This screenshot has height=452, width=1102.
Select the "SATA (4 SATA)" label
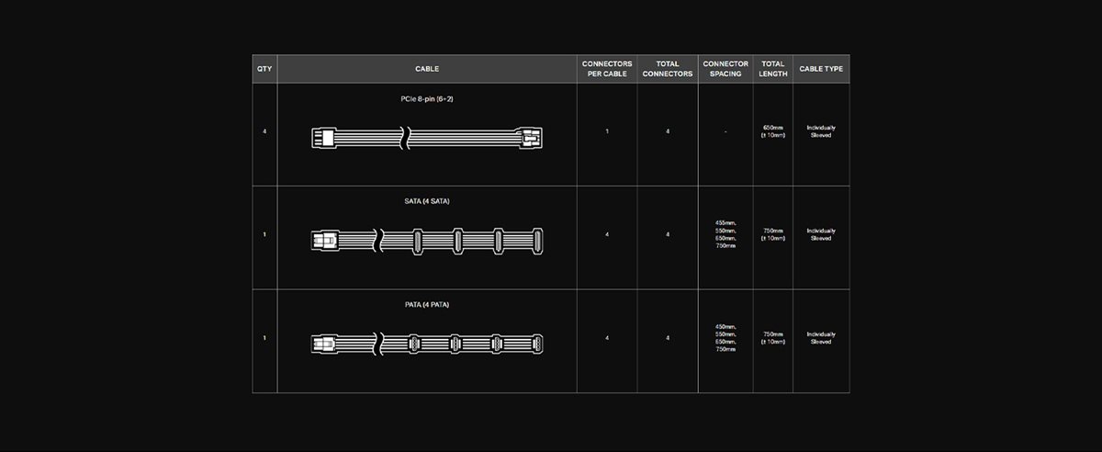pos(427,201)
